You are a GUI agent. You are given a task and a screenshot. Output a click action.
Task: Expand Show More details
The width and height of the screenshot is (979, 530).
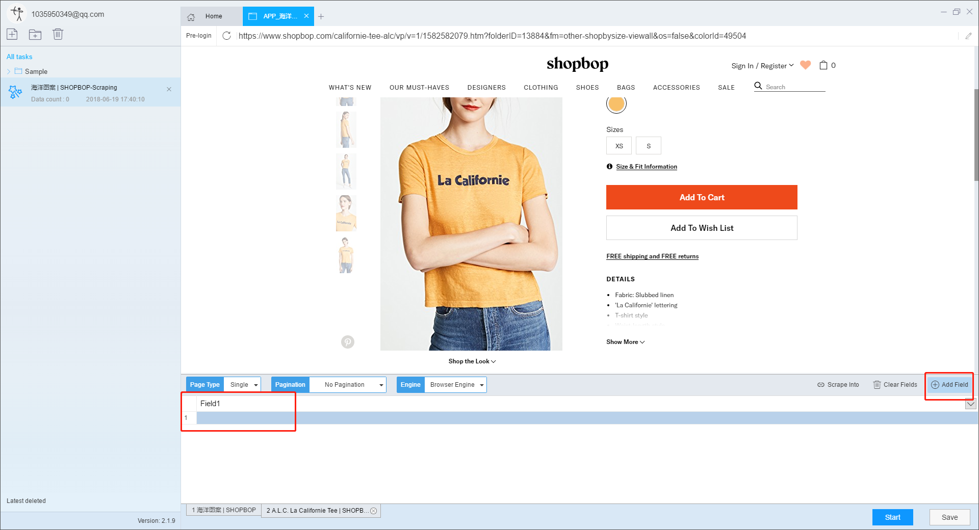(x=625, y=342)
